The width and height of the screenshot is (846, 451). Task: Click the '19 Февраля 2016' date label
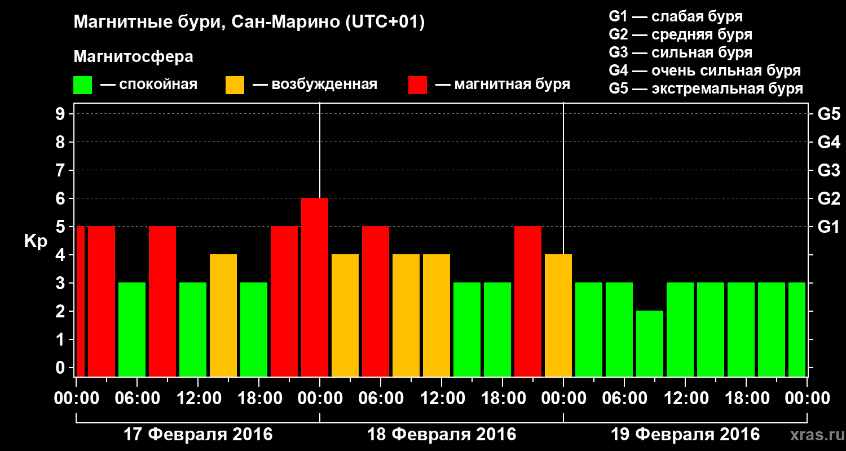[685, 435]
